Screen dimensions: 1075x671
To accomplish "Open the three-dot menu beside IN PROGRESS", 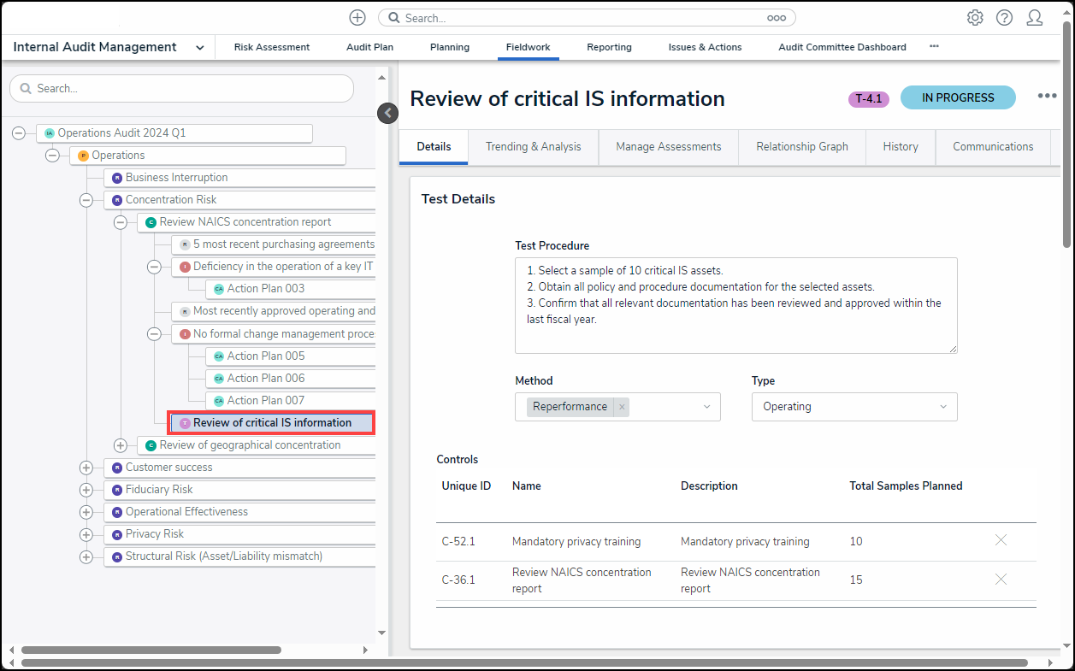I will [x=1047, y=96].
